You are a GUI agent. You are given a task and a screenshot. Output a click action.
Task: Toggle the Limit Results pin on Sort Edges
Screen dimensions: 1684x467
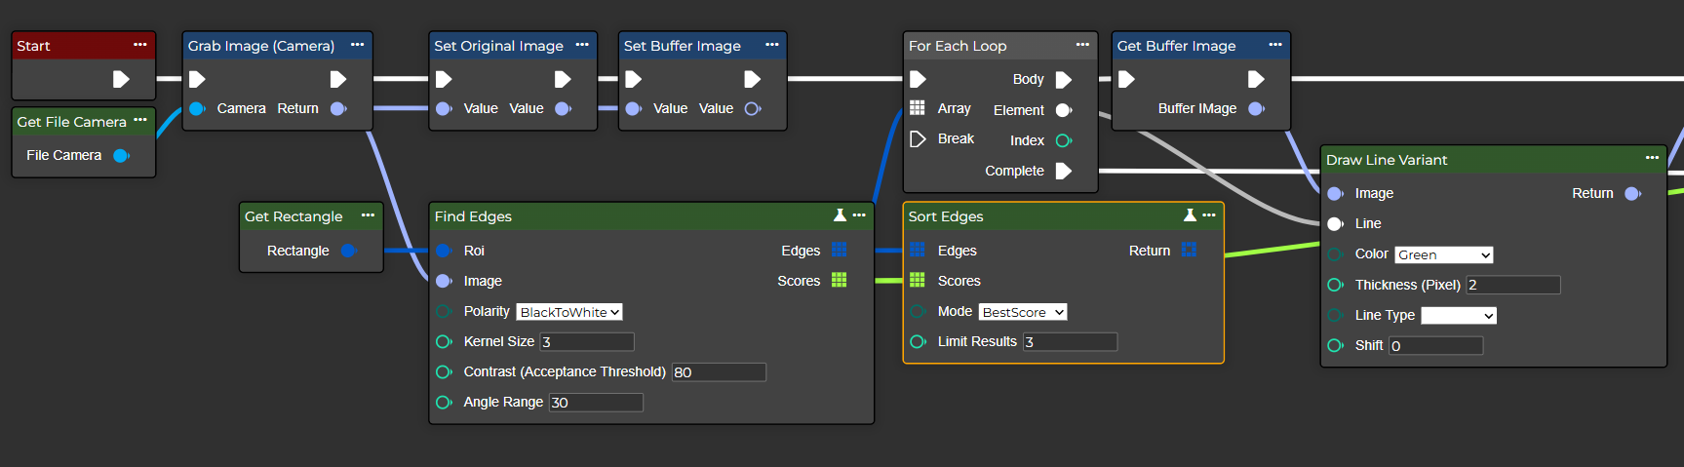[x=918, y=341]
